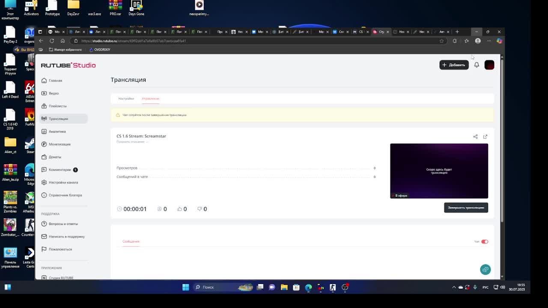Click the viewers count eye icon

[159, 209]
